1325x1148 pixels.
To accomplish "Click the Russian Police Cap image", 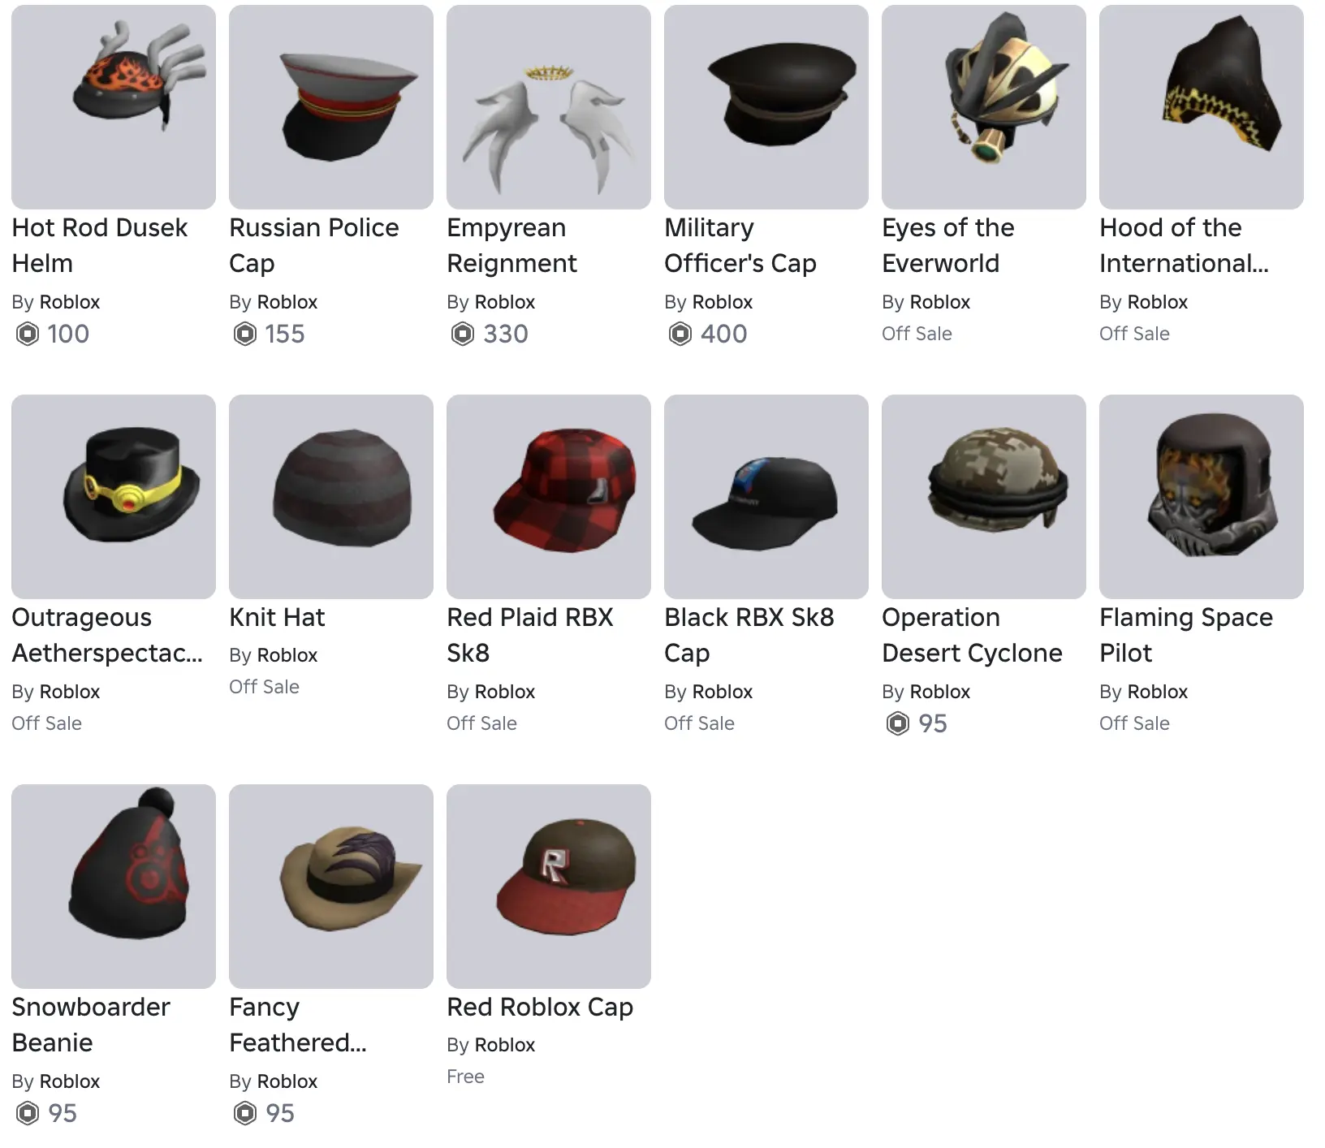I will click(331, 107).
